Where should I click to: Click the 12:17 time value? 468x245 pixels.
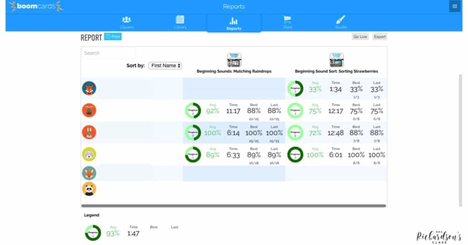[x=335, y=111]
